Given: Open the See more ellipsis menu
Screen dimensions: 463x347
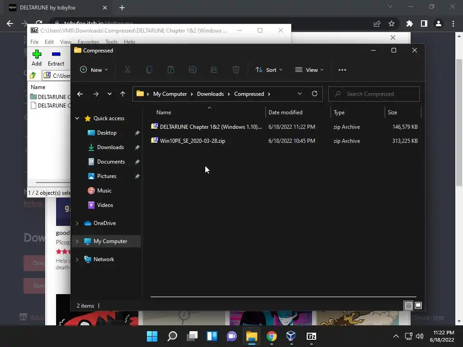Looking at the screenshot, I should point(342,70).
